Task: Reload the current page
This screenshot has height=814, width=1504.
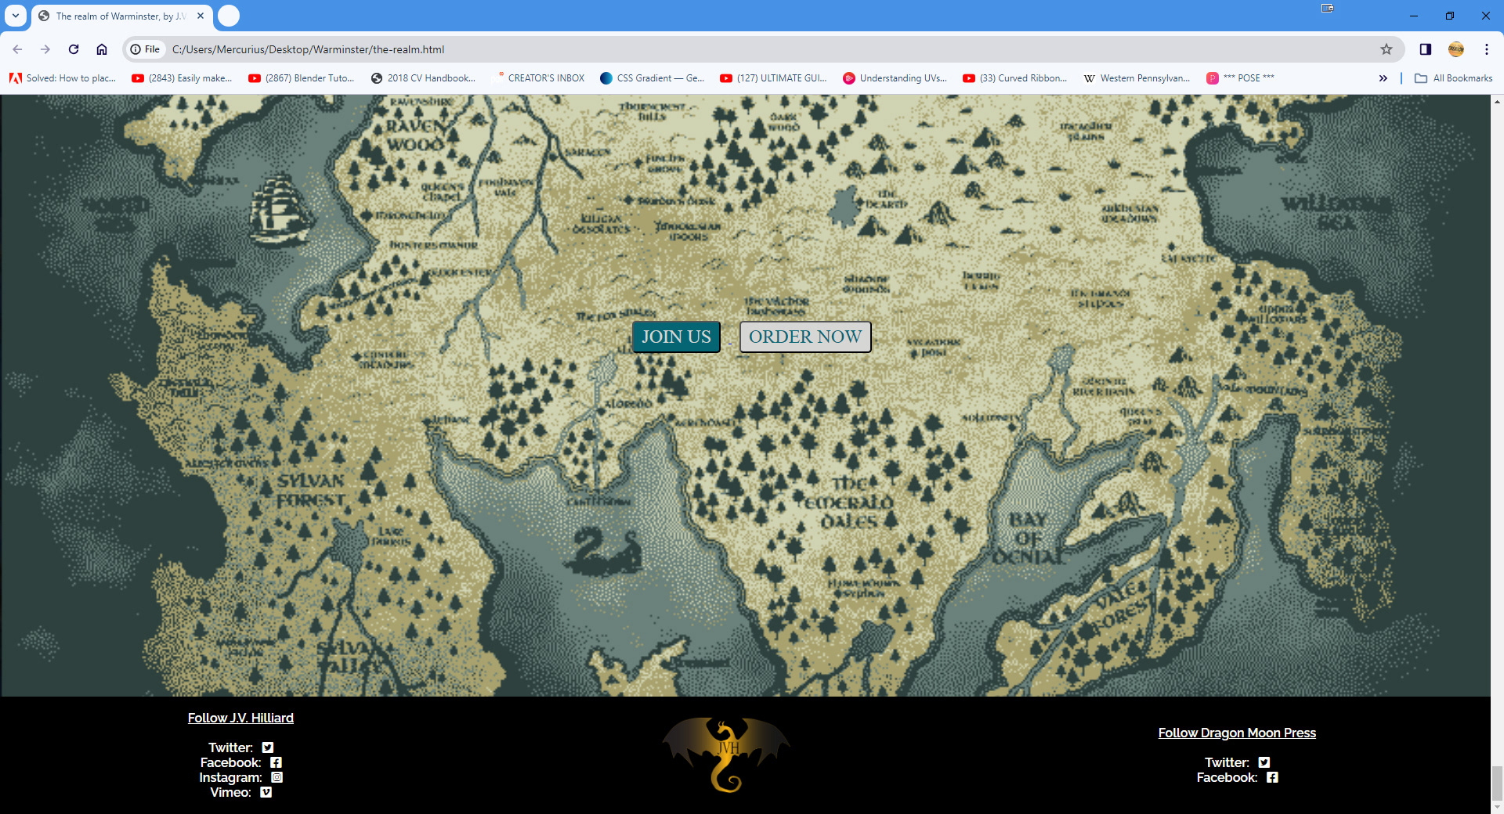Action: point(74,49)
